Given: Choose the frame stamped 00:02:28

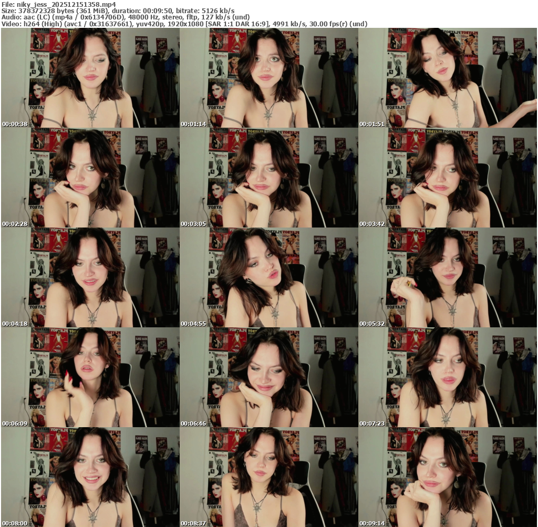Looking at the screenshot, I should (x=90, y=178).
